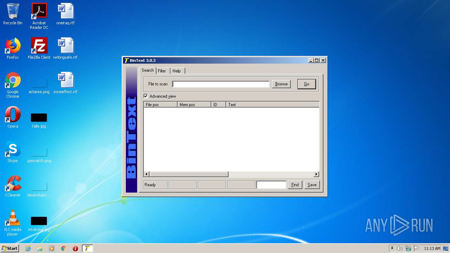Launch Acrobat Reader DC shortcut
This screenshot has height=253, width=450.
(39, 16)
